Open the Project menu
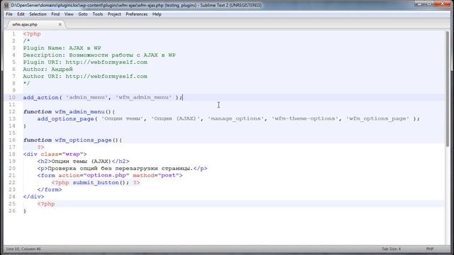 [x=114, y=14]
